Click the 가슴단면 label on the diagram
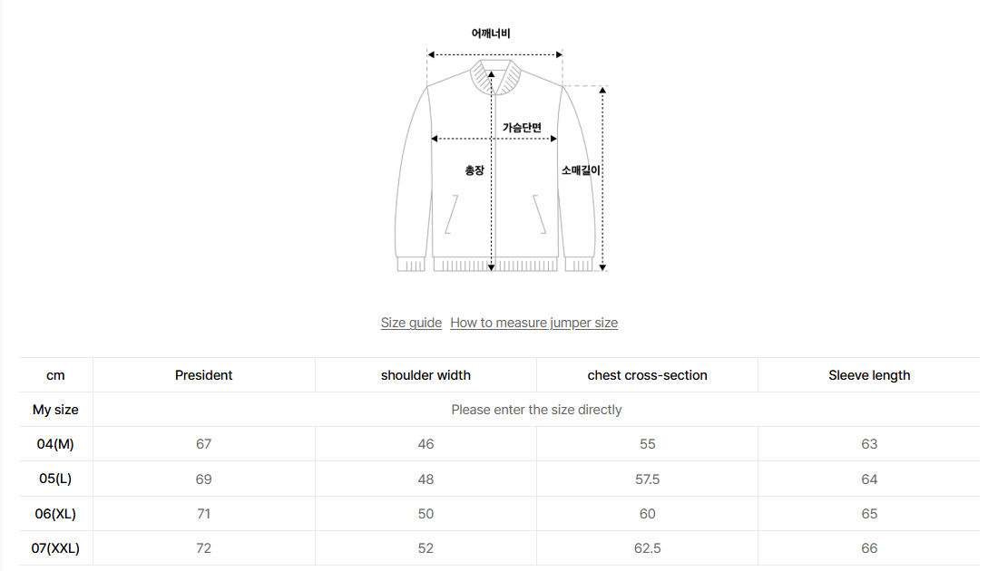 (x=520, y=125)
